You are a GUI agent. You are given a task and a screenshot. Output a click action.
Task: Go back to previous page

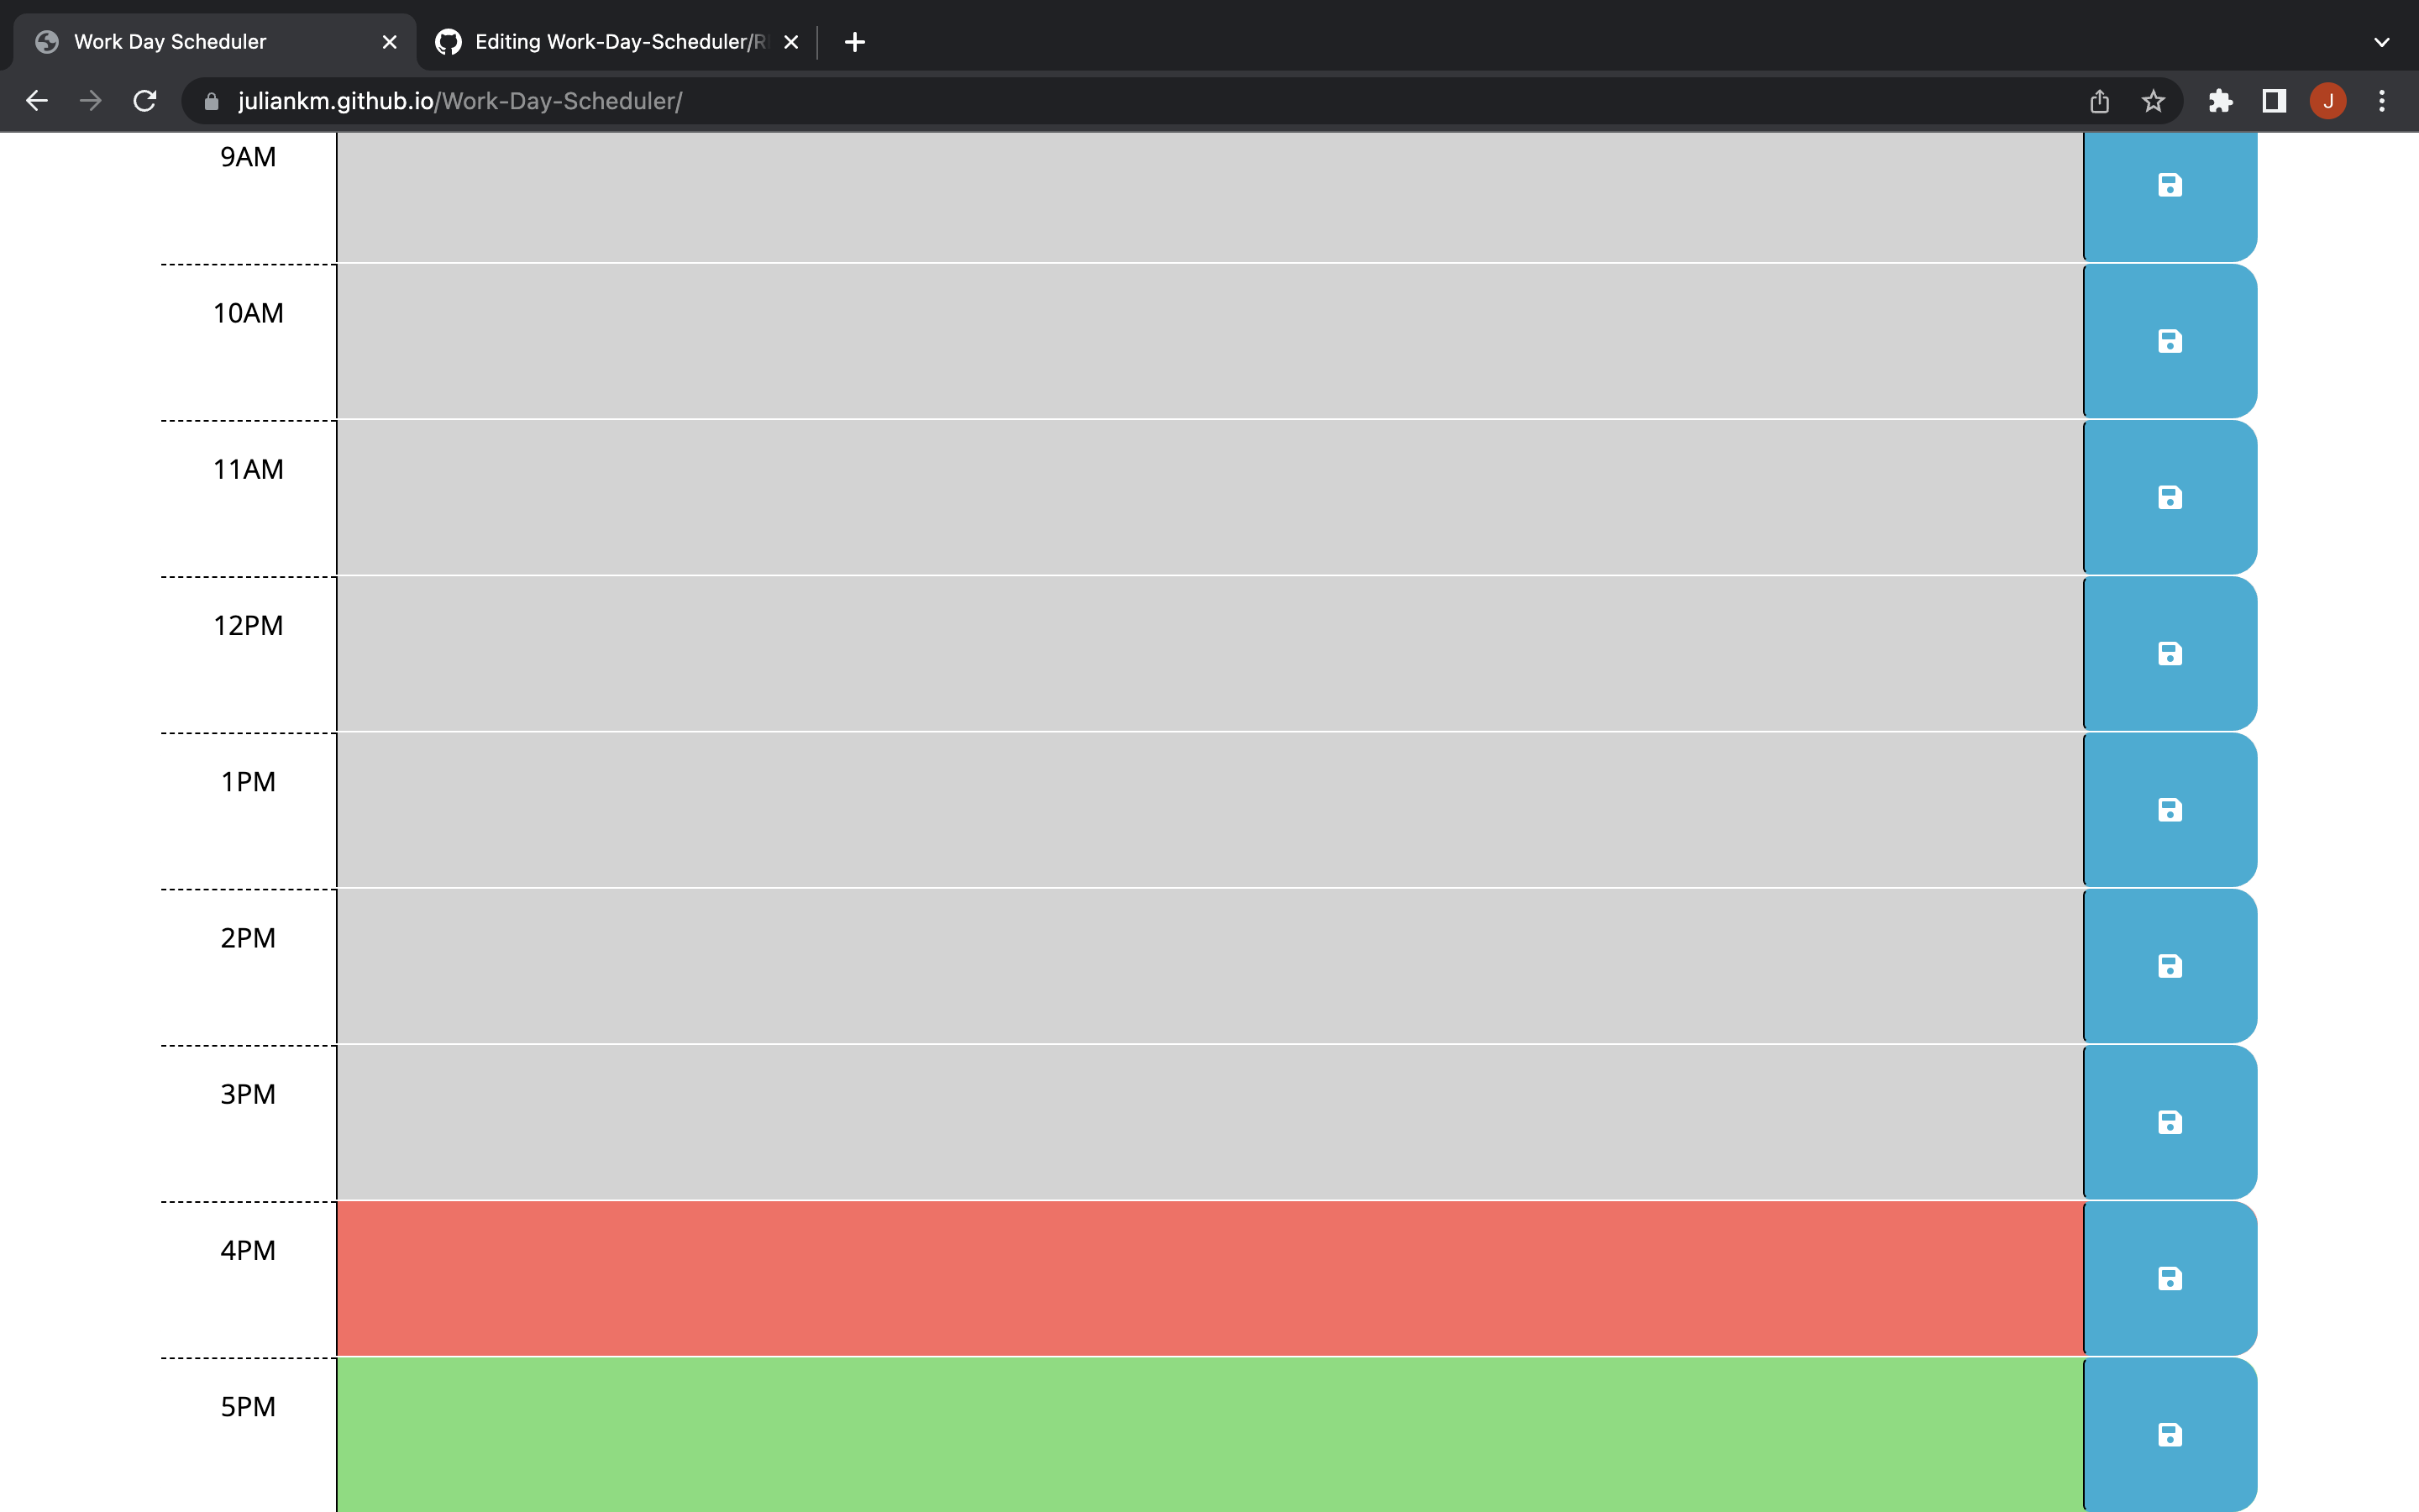pyautogui.click(x=37, y=101)
